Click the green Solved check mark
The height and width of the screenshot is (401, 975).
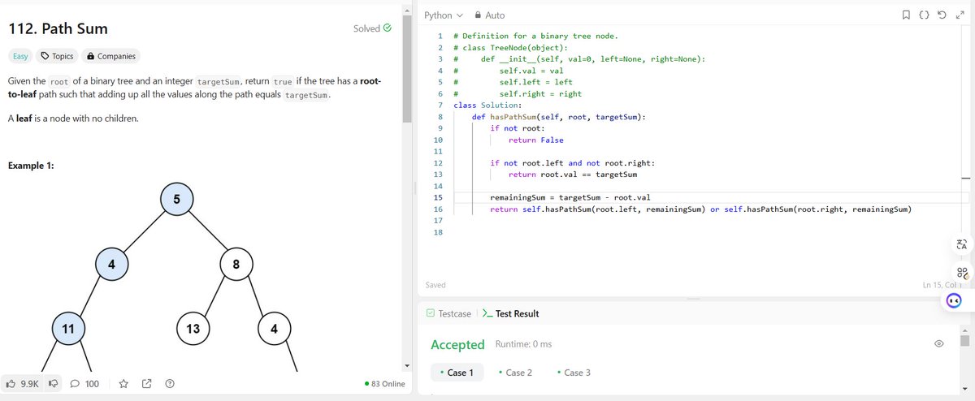point(388,28)
